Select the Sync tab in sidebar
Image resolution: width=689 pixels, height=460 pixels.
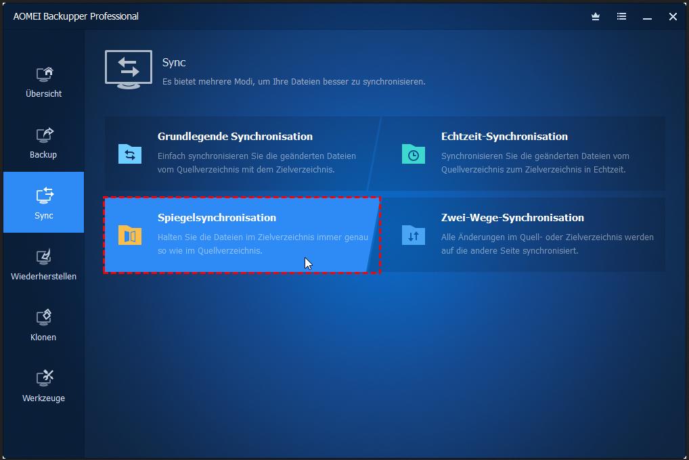coord(44,202)
